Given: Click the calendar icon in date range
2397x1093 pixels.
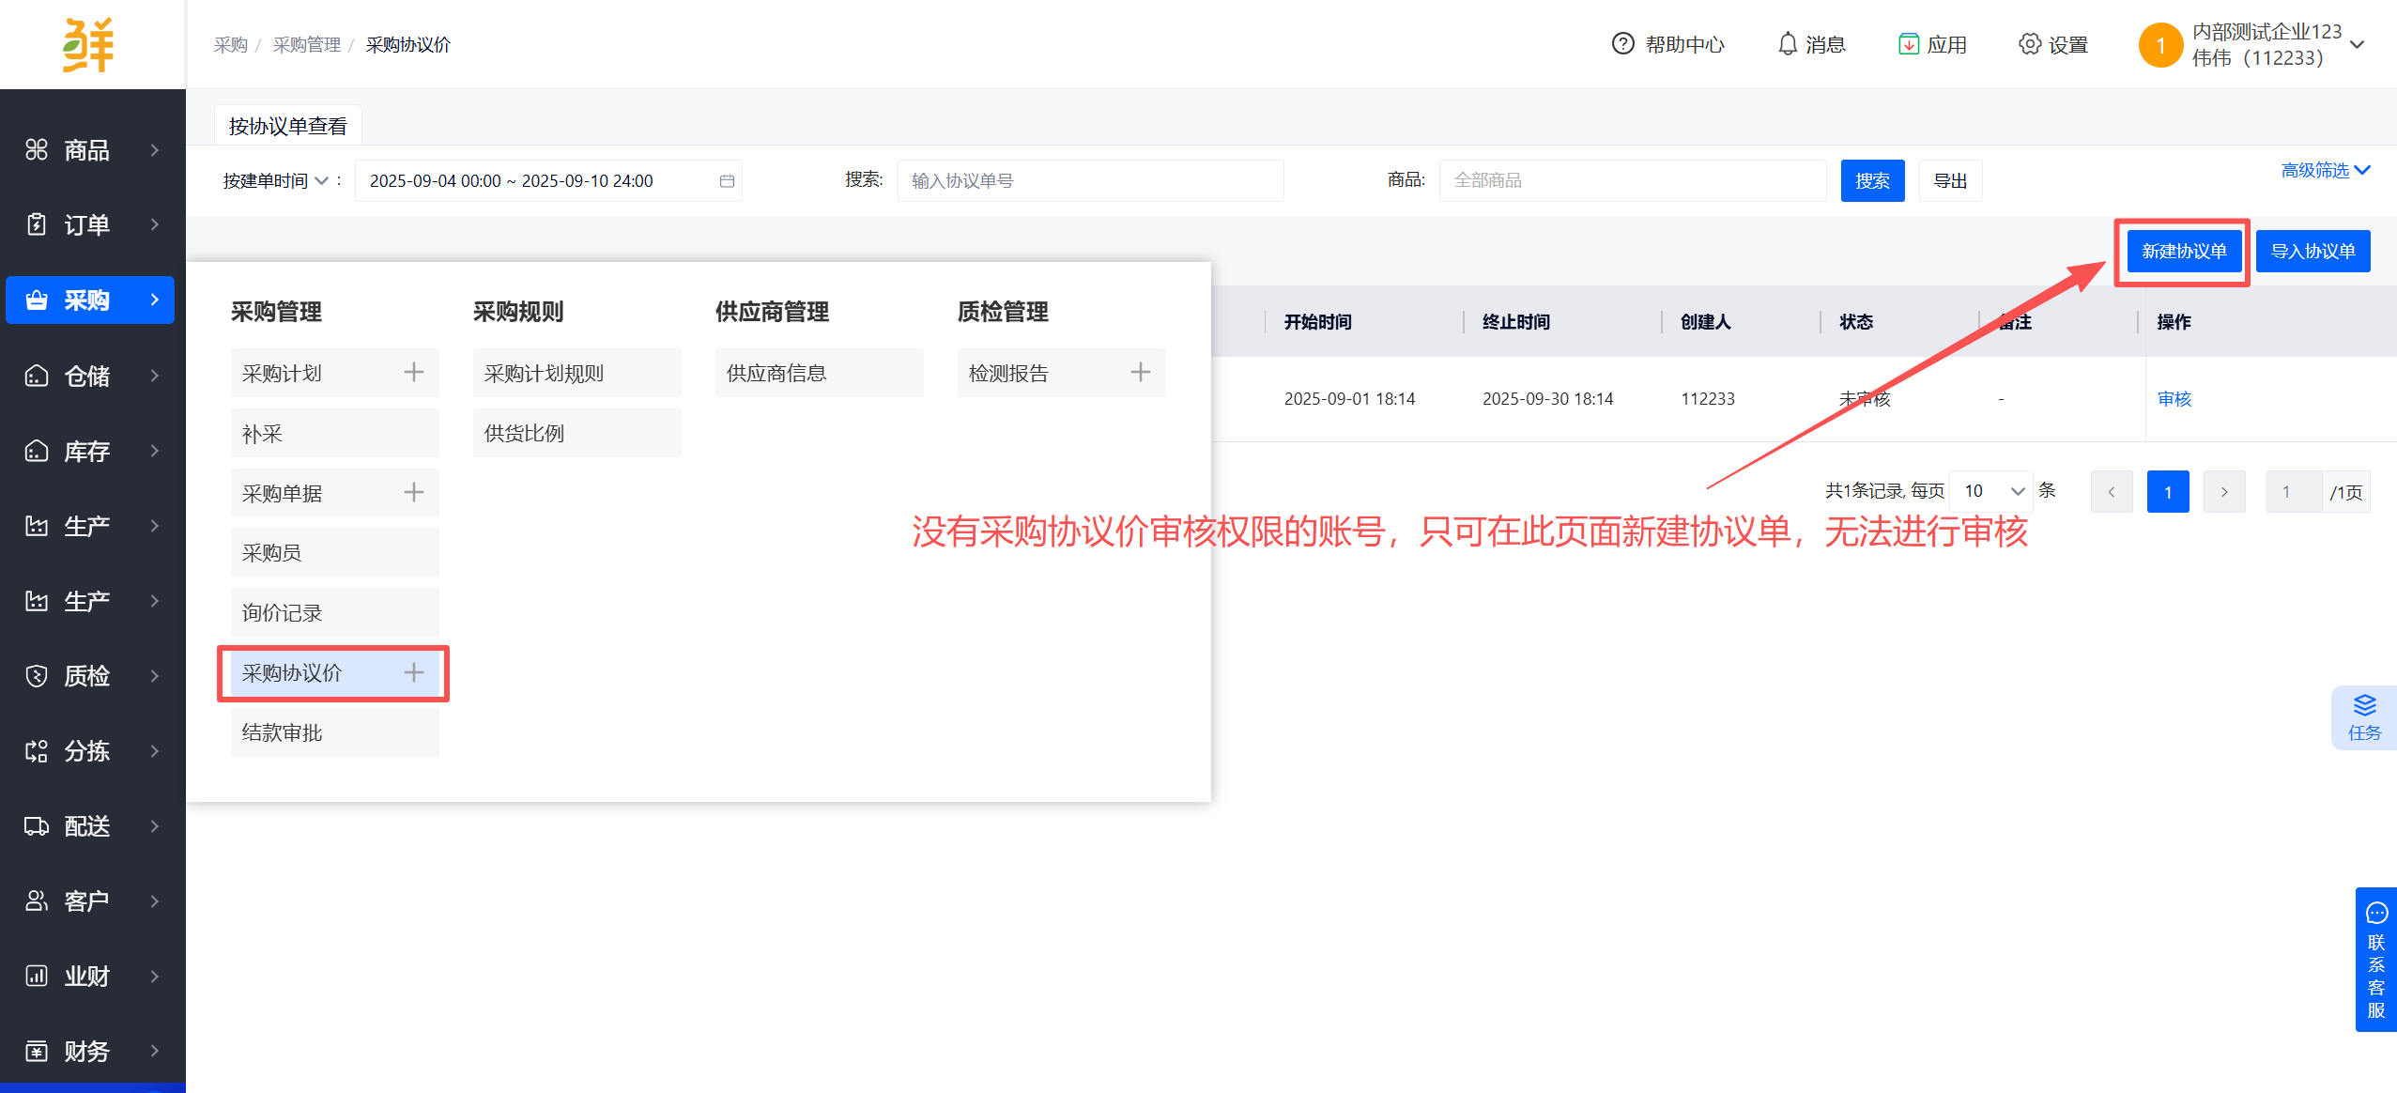Looking at the screenshot, I should (727, 180).
